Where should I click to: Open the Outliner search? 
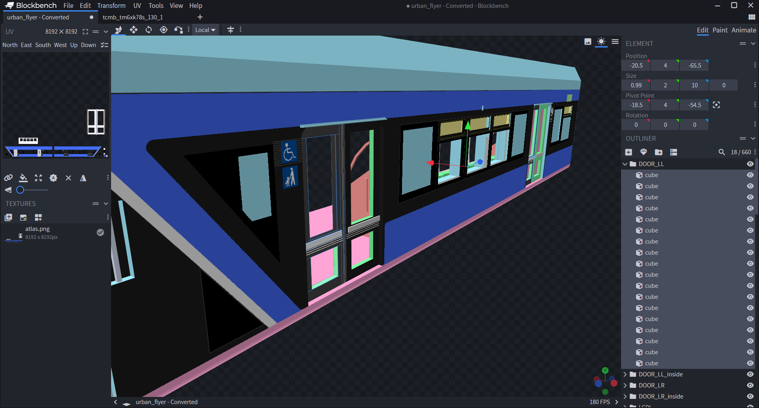point(722,152)
